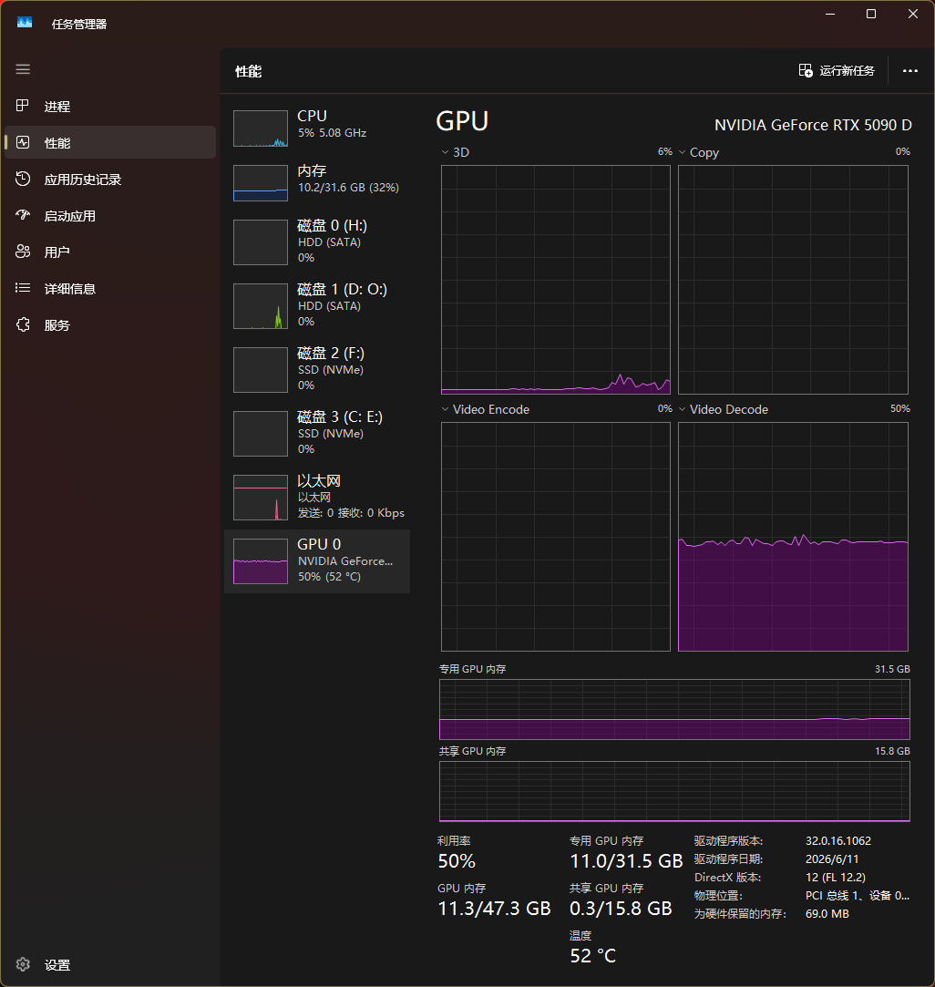Image resolution: width=935 pixels, height=987 pixels.
Task: Expand the Copy engine dropdown chevron
Action: tap(682, 152)
